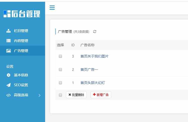This screenshot has height=122, width=188.
Task: Click the 设置 section label
Action: click(10, 66)
